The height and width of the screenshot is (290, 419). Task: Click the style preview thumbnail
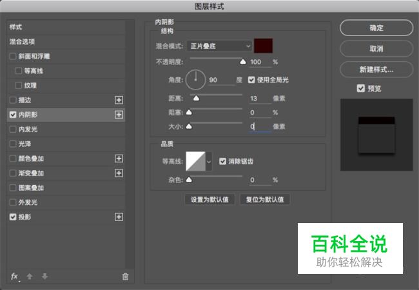click(x=376, y=135)
